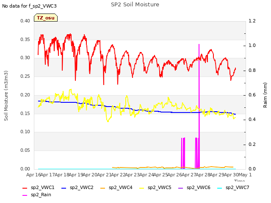The width and height of the screenshot is (271, 203).
Task: Click the 0.35 left y-axis tick label
Action: click(25, 39)
